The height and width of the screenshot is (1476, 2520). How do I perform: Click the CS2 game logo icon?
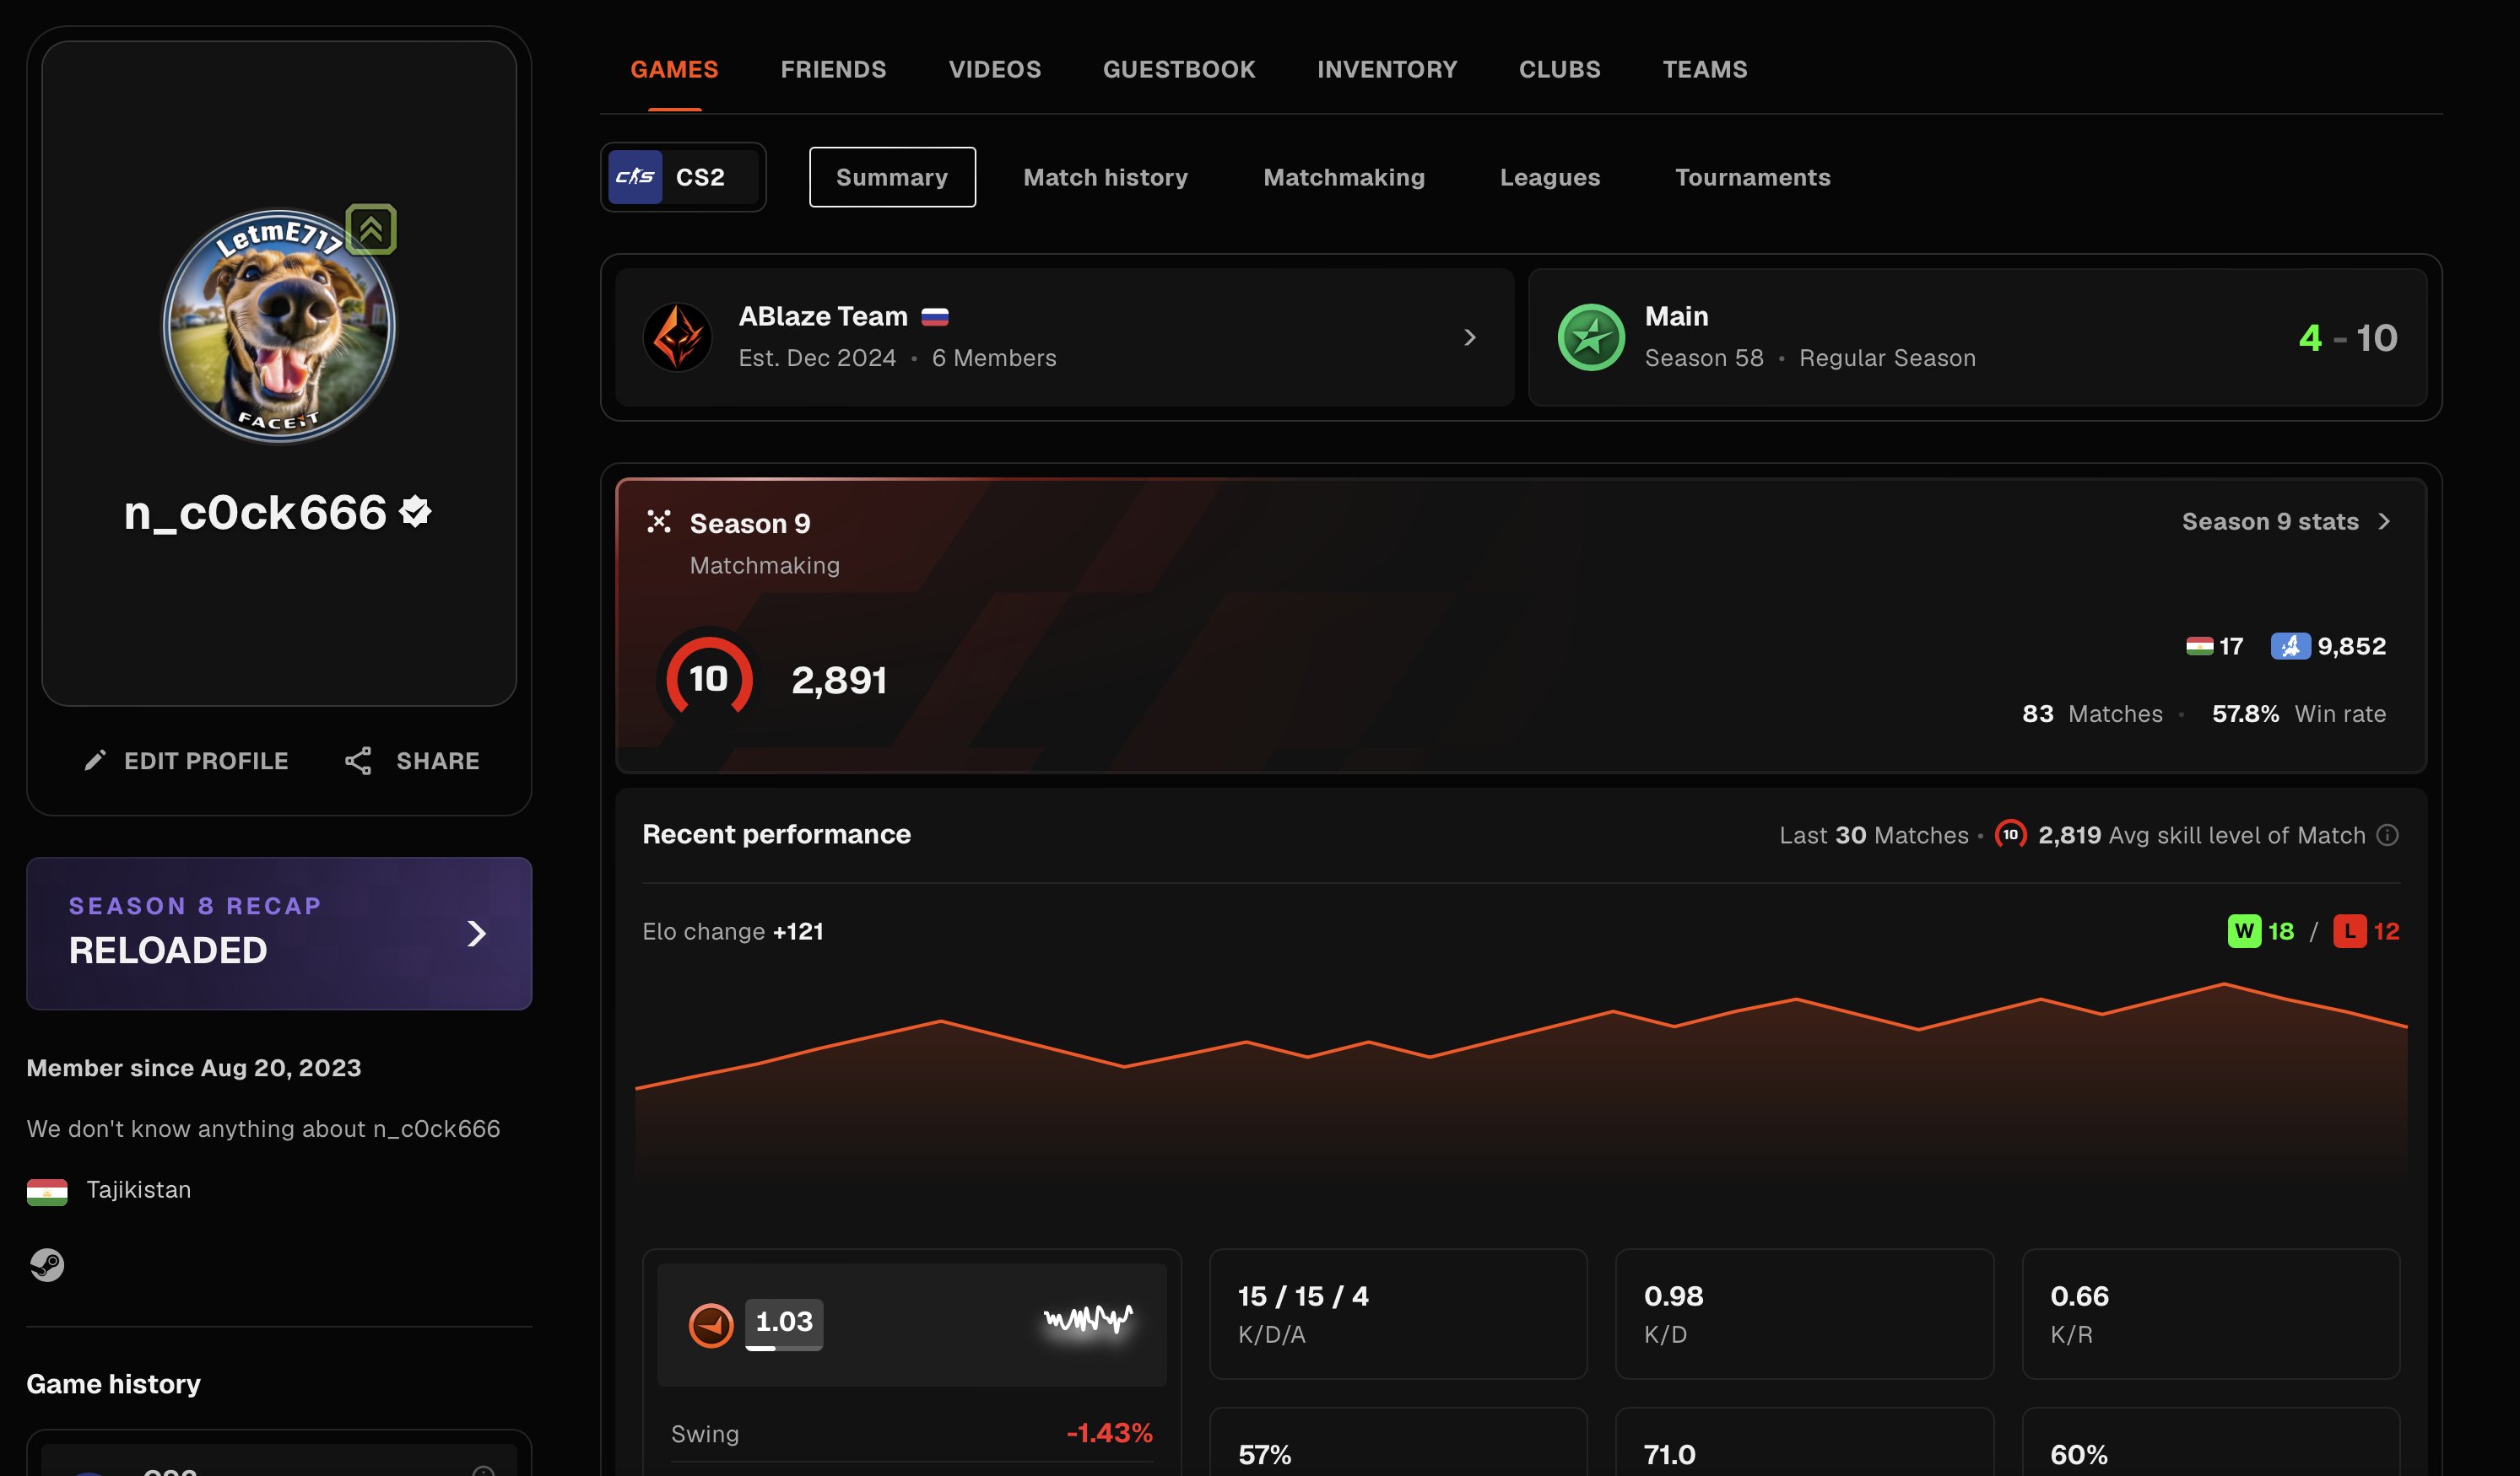635,177
